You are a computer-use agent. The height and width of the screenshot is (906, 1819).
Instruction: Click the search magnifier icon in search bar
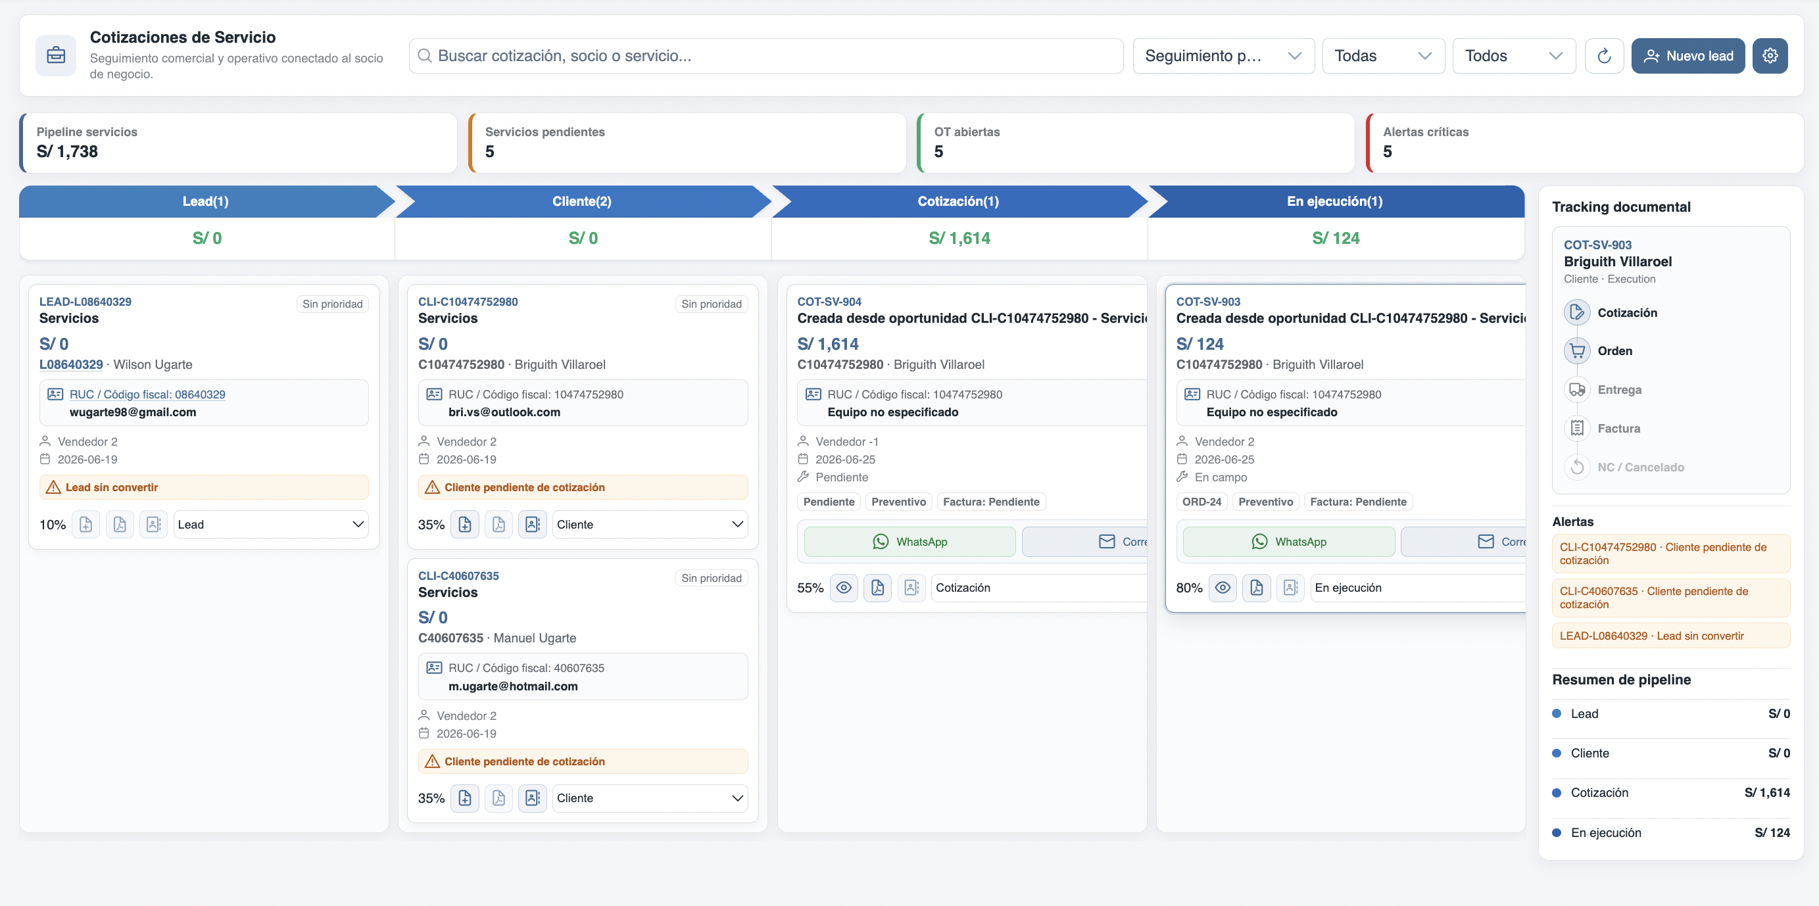pyautogui.click(x=424, y=56)
